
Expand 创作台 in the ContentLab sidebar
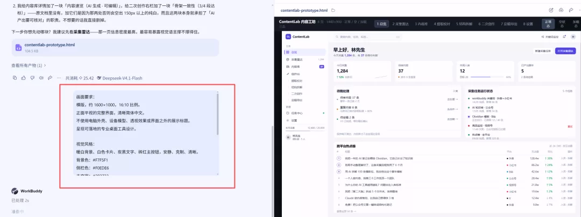coord(305,74)
